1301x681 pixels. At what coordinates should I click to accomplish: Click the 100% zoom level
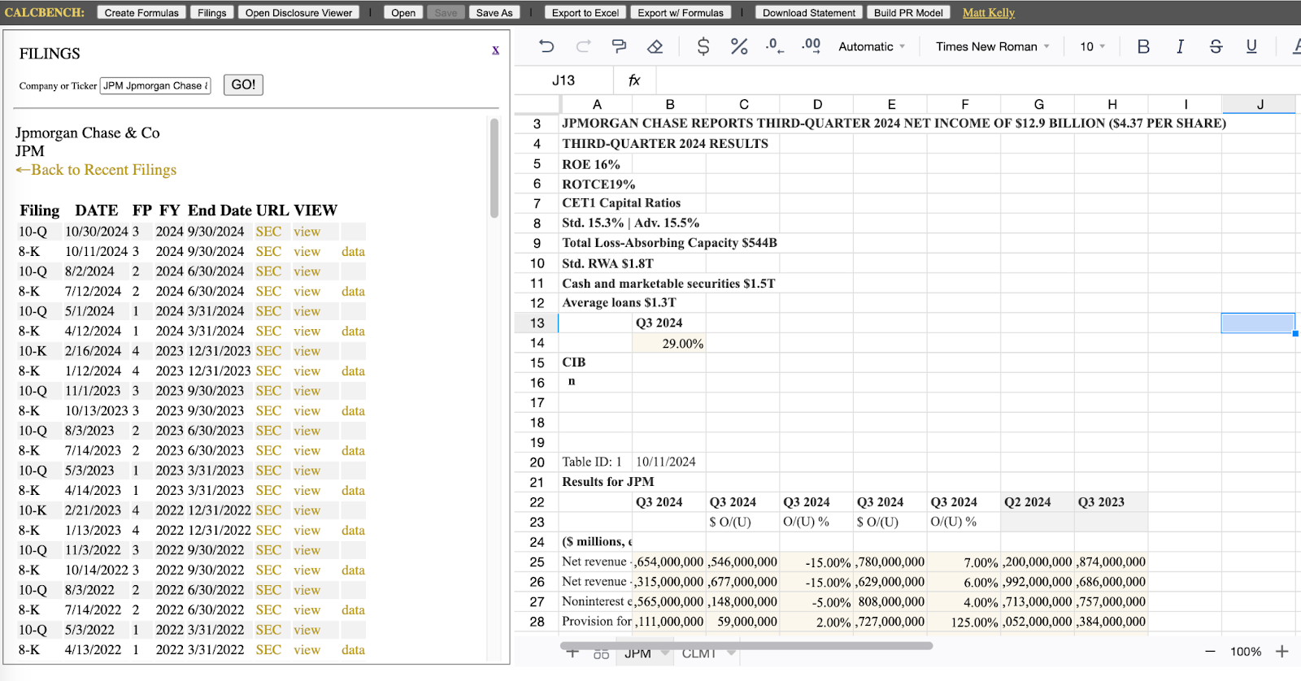[1245, 652]
